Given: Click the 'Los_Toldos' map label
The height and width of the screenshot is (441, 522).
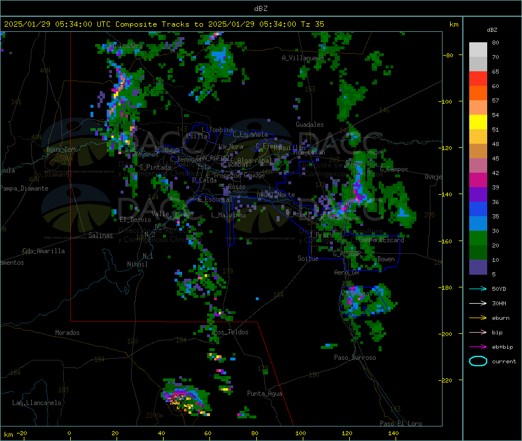Looking at the screenshot, I should point(231,332).
